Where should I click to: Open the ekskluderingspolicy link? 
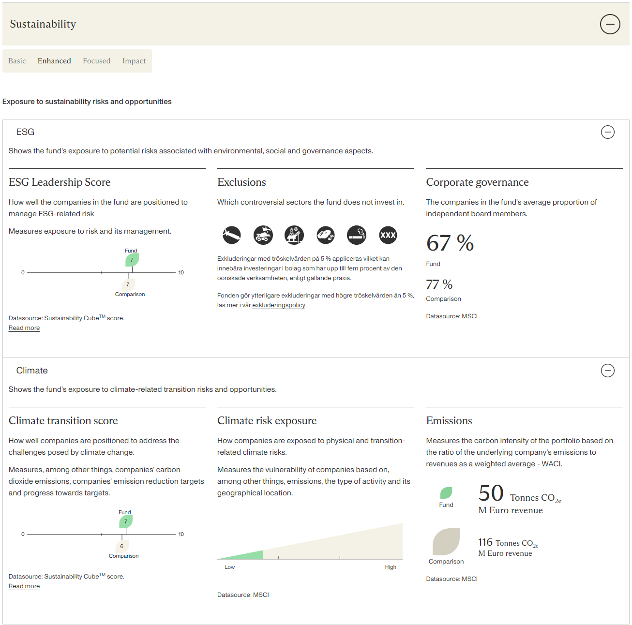[x=278, y=305]
